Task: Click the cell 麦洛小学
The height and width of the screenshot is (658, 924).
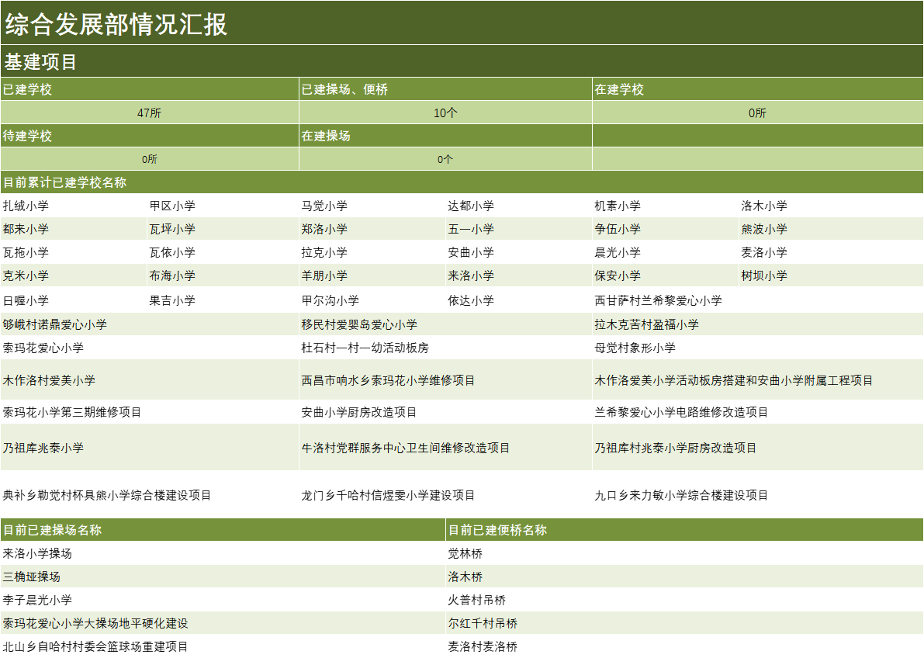Action: pos(832,252)
